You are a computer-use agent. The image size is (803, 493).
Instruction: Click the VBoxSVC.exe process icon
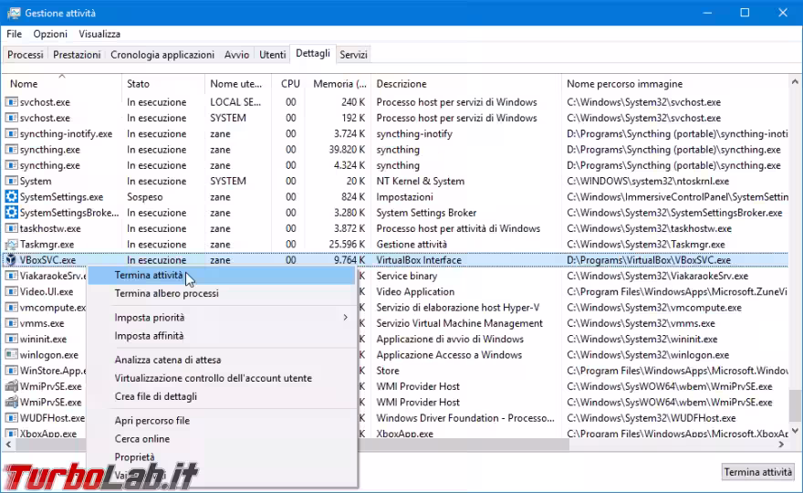pyautogui.click(x=11, y=260)
